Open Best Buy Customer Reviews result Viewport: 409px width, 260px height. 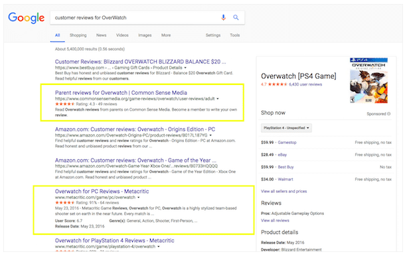[140, 62]
